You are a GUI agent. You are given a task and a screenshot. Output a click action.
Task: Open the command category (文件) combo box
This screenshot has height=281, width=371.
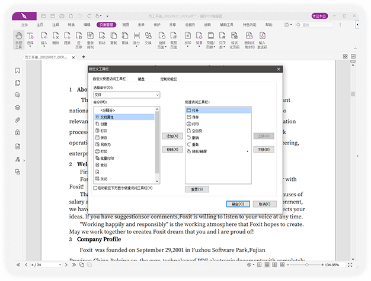[127, 95]
